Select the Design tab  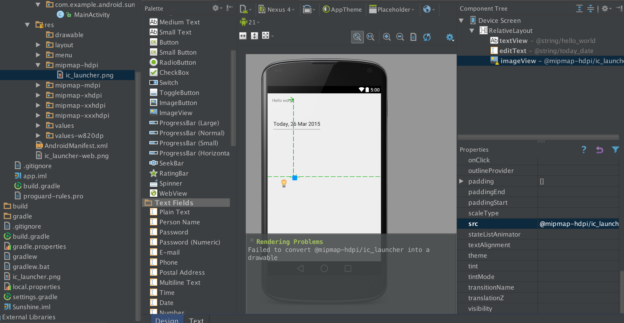(x=167, y=320)
